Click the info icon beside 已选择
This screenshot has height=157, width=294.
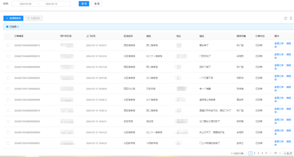(x=7, y=27)
